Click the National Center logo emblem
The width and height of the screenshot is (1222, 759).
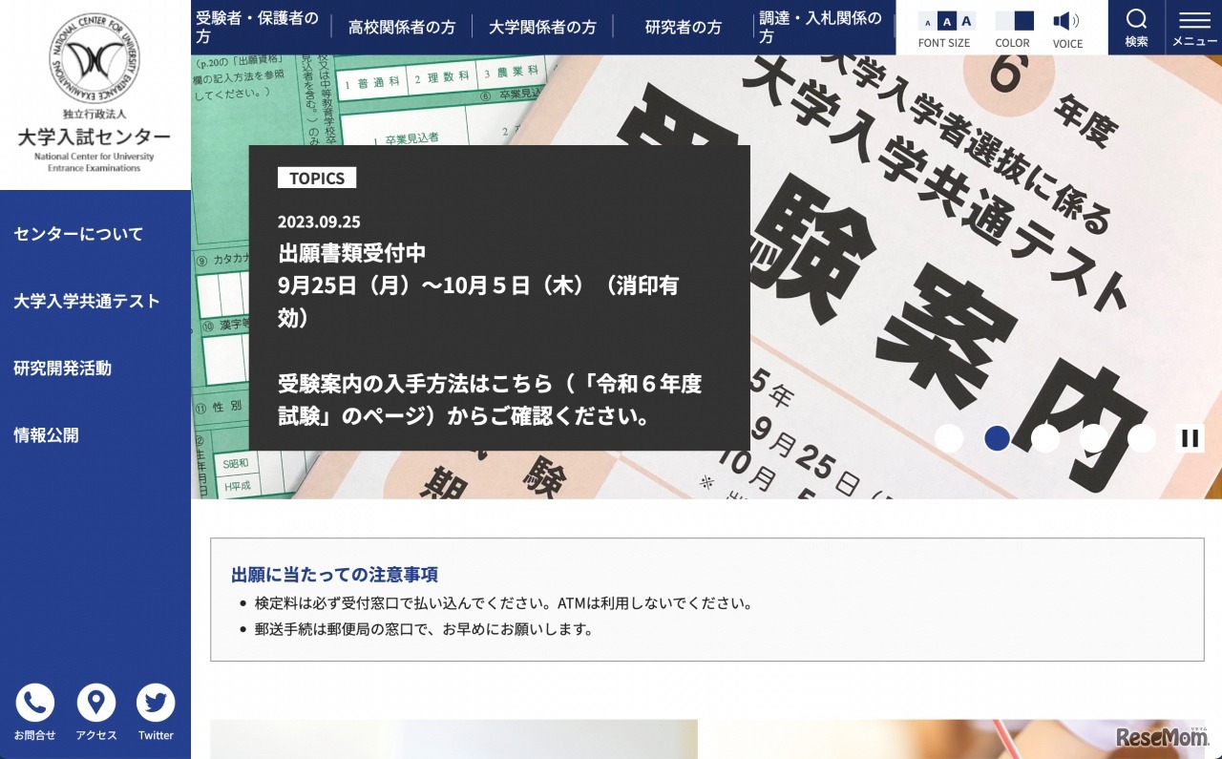(95, 59)
